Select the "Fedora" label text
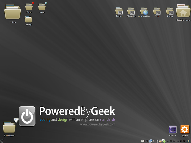 pyautogui.click(x=12, y=22)
